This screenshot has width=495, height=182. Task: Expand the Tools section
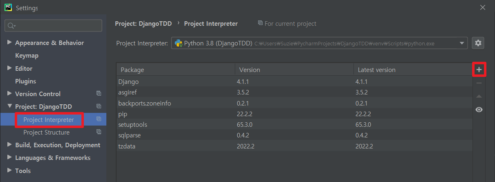pyautogui.click(x=9, y=171)
